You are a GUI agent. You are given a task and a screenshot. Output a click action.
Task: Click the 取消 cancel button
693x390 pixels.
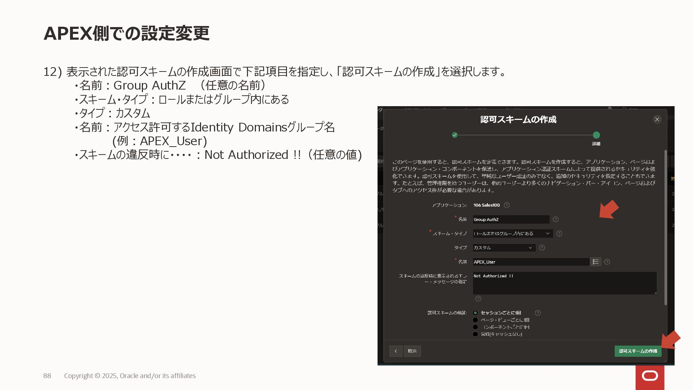coord(412,351)
